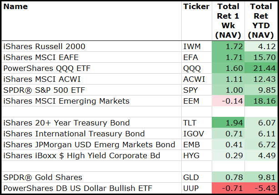The image size is (279, 195).
Task: Click the Name column header
Action: click(x=15, y=7)
